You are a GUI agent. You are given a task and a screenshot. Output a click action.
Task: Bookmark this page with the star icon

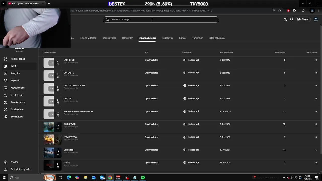point(280,11)
